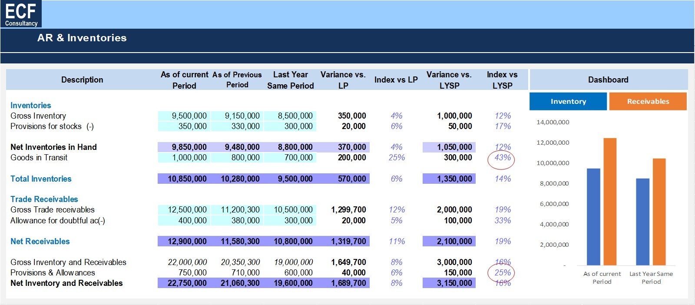Select the Provisions for stocks current value 350,000
Viewport: 695px width, 305px height.
pos(184,126)
